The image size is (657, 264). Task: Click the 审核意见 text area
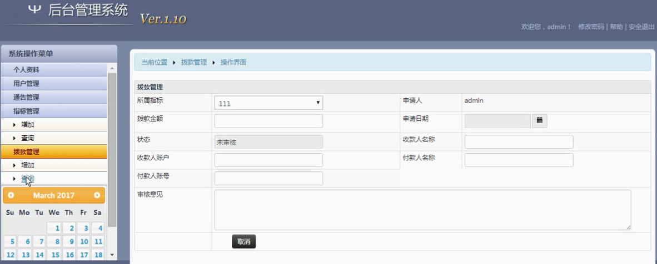[x=423, y=210]
